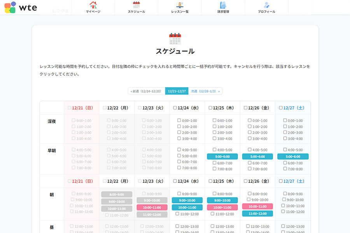This screenshot has height=233, width=350.
Task: Go to next week 12/28~1/3
Action: [205, 91]
